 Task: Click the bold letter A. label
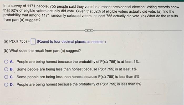(12, 62)
